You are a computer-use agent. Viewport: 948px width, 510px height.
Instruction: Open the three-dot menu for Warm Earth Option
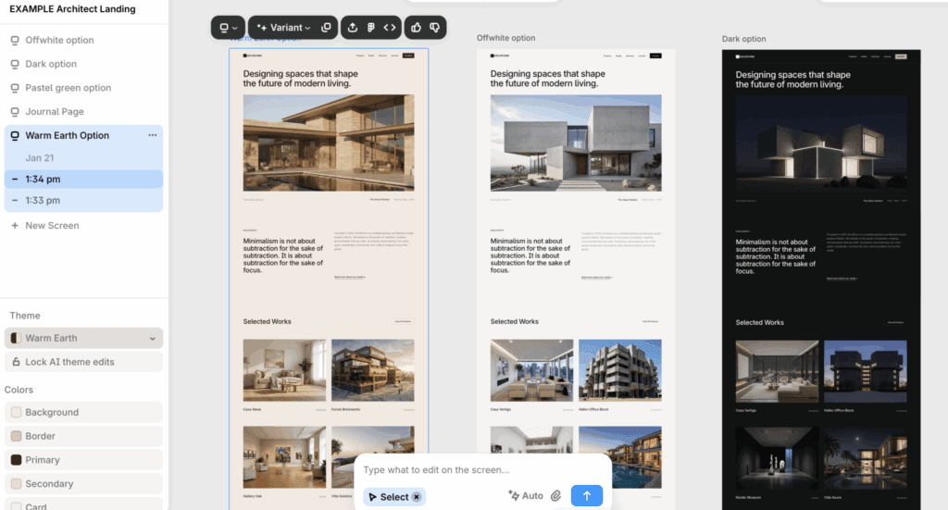pyautogui.click(x=153, y=135)
